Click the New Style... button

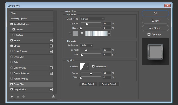coord(155,28)
